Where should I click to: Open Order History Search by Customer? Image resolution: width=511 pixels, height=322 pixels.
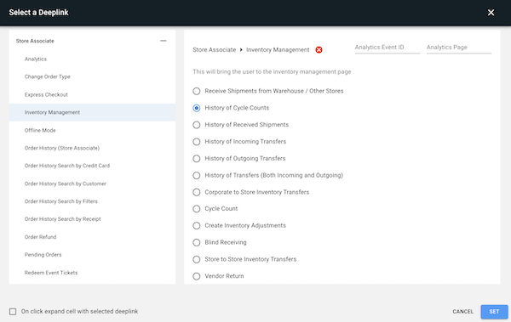tap(92, 184)
